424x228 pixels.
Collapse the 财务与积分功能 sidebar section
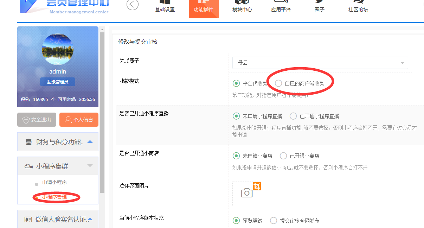coord(90,142)
